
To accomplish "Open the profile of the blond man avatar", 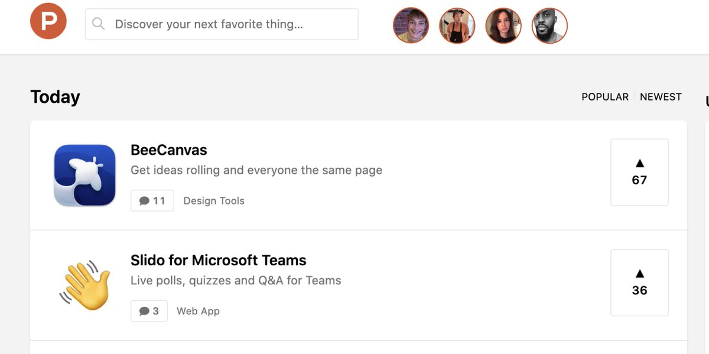I will tap(411, 25).
